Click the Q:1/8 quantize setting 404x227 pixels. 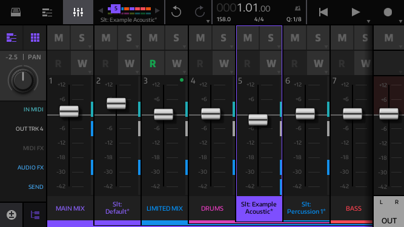[x=294, y=19]
